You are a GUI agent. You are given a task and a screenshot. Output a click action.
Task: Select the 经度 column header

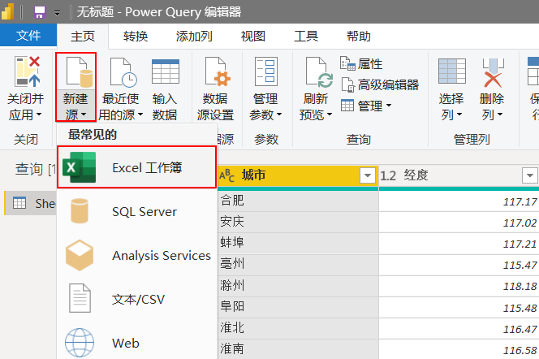pos(459,175)
